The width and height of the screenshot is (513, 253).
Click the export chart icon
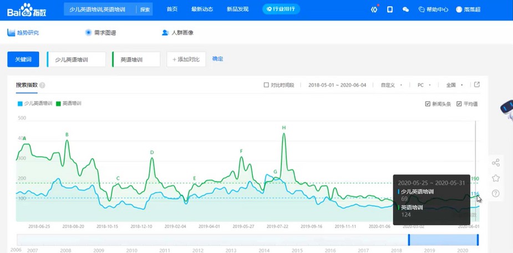[x=477, y=85]
